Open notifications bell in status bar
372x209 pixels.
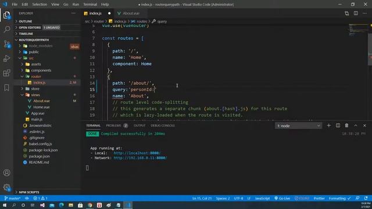coord(366,199)
